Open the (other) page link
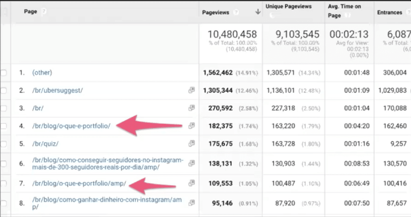 pyautogui.click(x=42, y=72)
